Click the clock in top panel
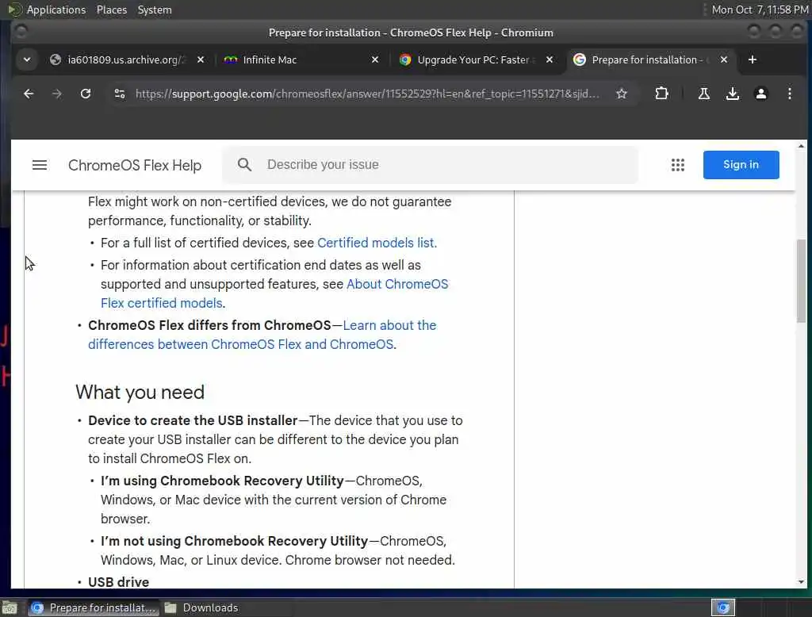The image size is (812, 617). [x=760, y=10]
